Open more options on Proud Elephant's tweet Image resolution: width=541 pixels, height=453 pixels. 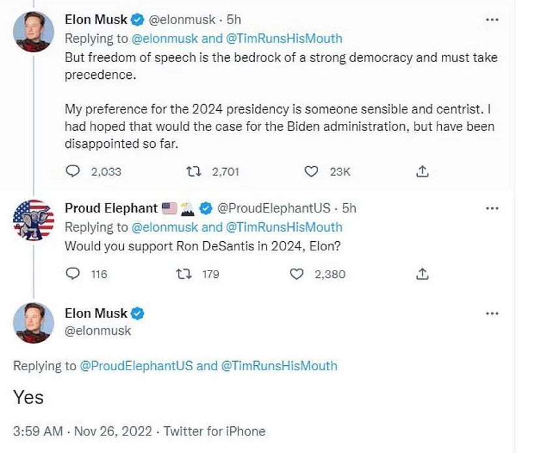[x=492, y=209]
